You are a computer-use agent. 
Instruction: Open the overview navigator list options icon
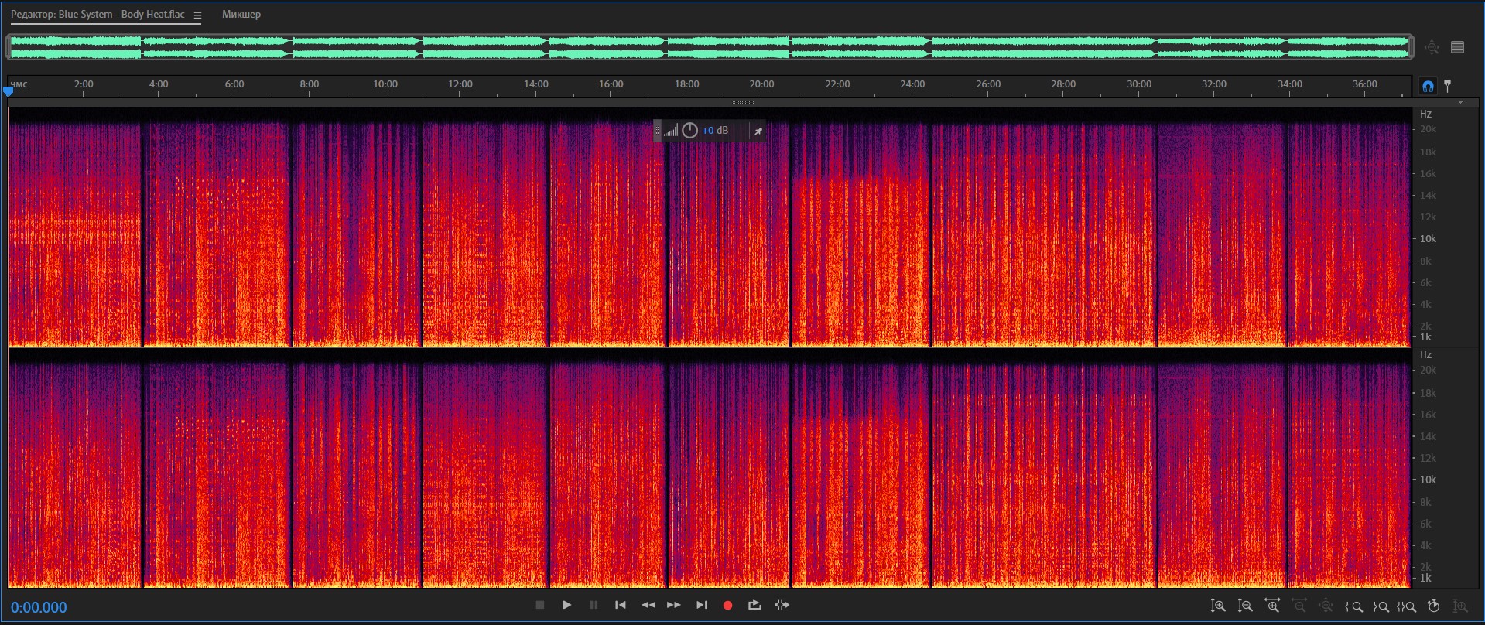click(1457, 47)
